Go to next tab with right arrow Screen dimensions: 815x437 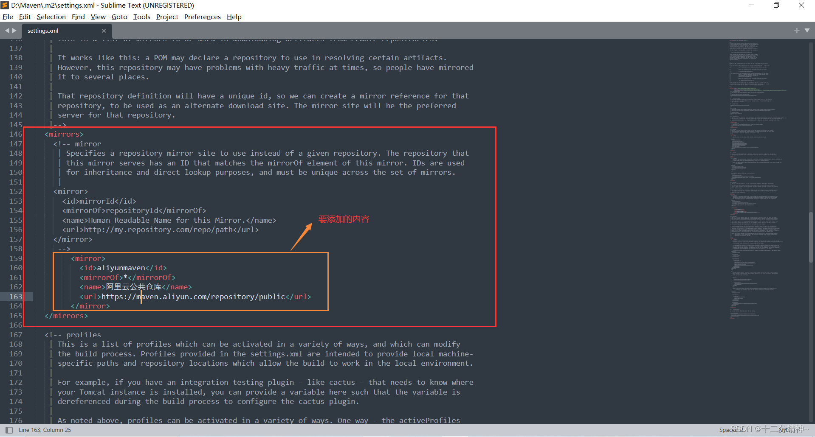(x=14, y=31)
